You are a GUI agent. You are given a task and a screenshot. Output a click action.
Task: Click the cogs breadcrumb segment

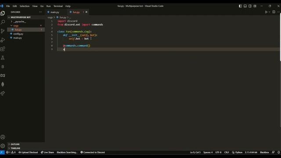50,18
